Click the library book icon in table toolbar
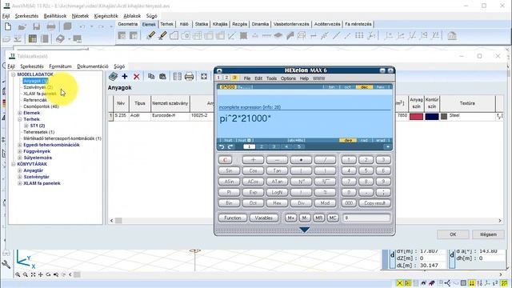Screen dimensions: 512x288 tap(113, 77)
